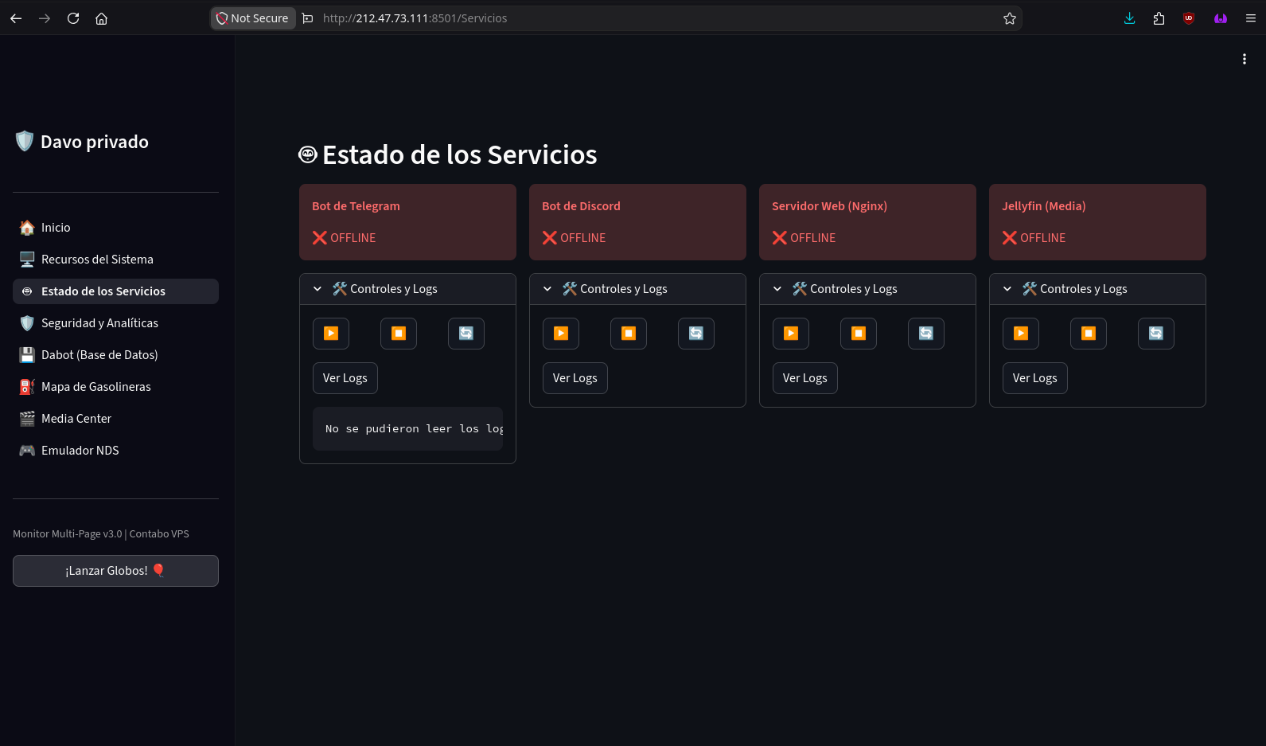Viewport: 1266px width, 746px height.
Task: Open Recursos del Sistema page
Action: click(115, 260)
